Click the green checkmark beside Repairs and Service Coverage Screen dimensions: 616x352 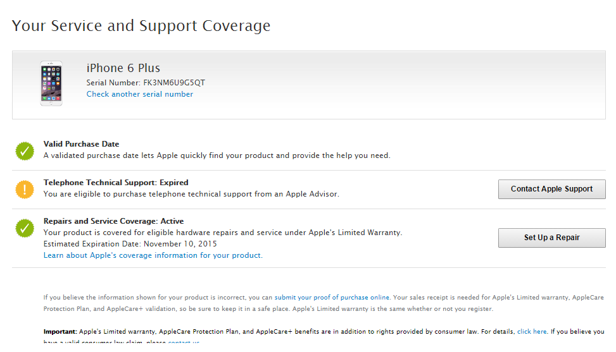coord(25,228)
